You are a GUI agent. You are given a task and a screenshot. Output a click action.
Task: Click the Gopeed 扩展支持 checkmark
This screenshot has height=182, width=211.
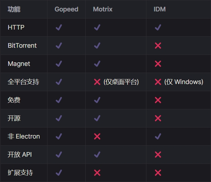coord(59,173)
